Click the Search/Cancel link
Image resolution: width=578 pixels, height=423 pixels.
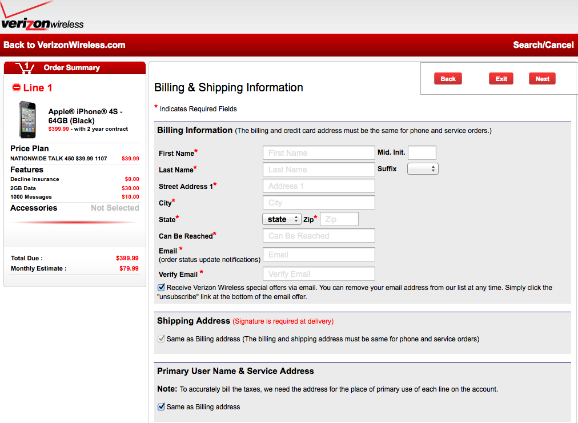click(543, 45)
